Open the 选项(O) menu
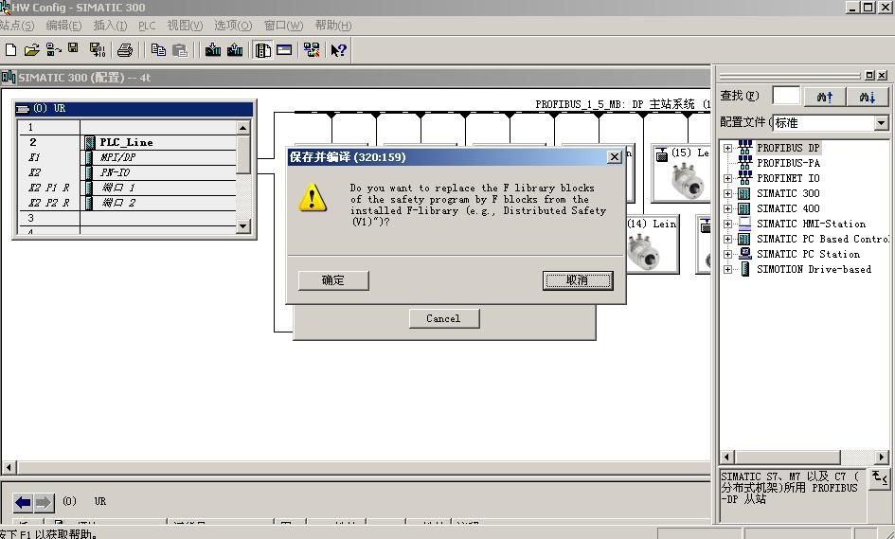The width and height of the screenshot is (895, 539). coord(233,26)
